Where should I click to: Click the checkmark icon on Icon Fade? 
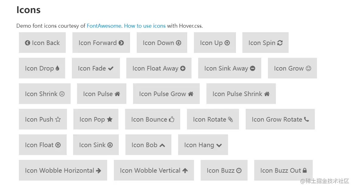pos(111,68)
